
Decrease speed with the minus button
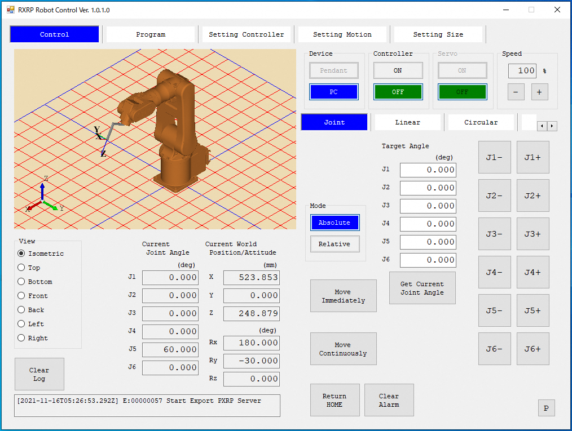pyautogui.click(x=516, y=92)
